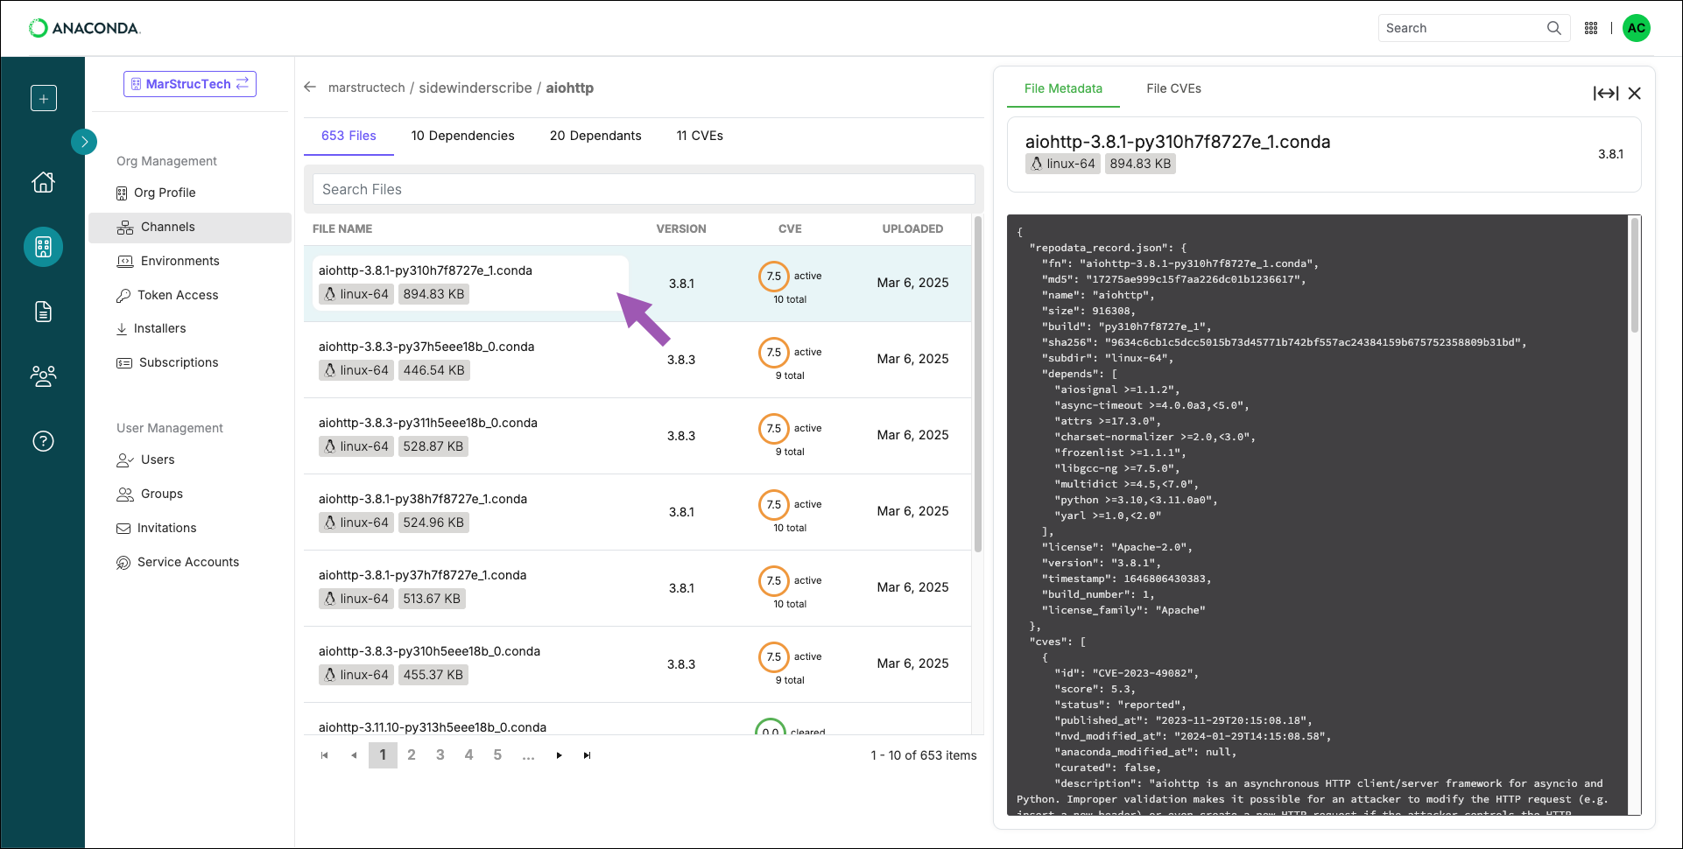Select Channels in the navigation
1683x849 pixels.
pos(190,227)
